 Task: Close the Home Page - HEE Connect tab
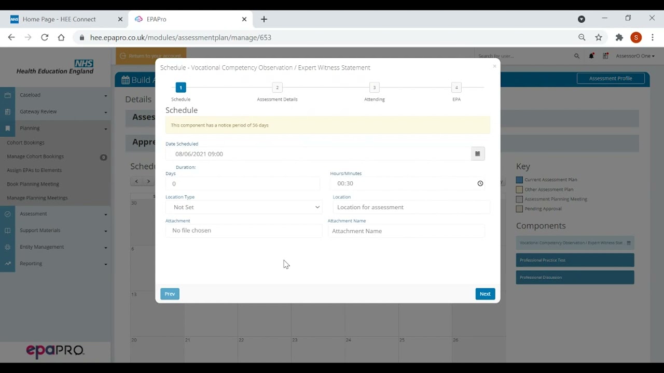pyautogui.click(x=120, y=19)
